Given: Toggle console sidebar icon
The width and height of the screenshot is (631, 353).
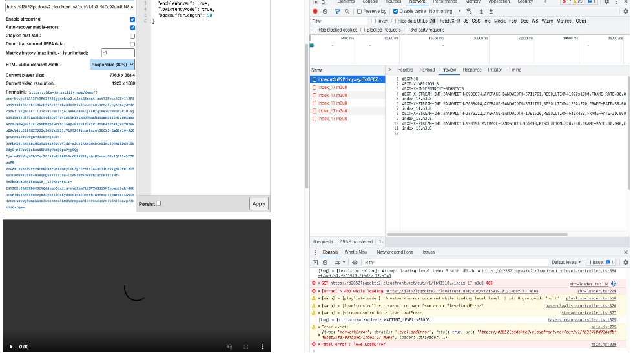Looking at the screenshot, I should (x=315, y=263).
